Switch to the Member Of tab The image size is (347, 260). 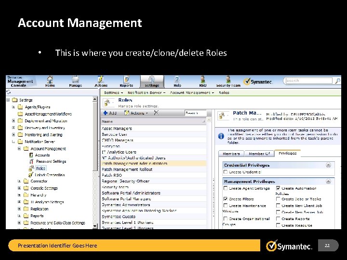pyautogui.click(x=259, y=154)
